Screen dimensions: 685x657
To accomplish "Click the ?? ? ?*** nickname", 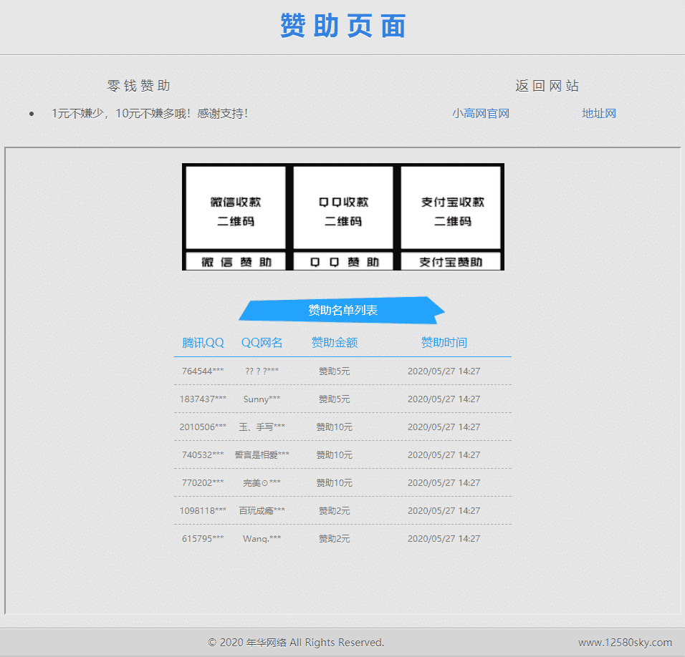I will click(262, 371).
